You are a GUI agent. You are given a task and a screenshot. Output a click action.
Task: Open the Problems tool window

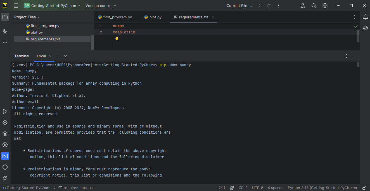[x=5, y=167]
